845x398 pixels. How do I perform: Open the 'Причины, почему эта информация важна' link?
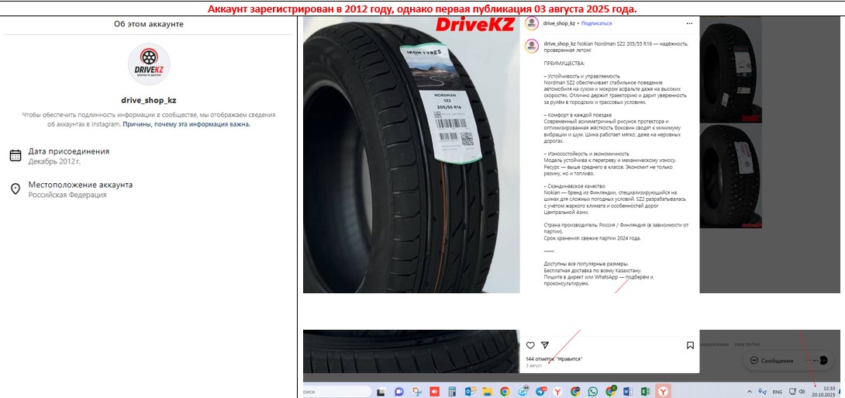186,124
